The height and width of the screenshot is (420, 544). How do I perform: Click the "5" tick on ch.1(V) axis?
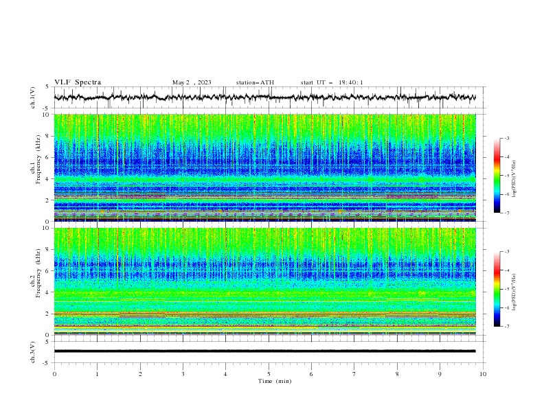pyautogui.click(x=47, y=87)
